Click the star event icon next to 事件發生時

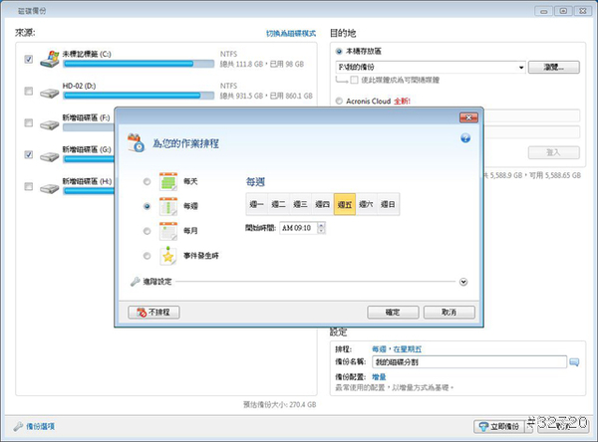coord(168,256)
